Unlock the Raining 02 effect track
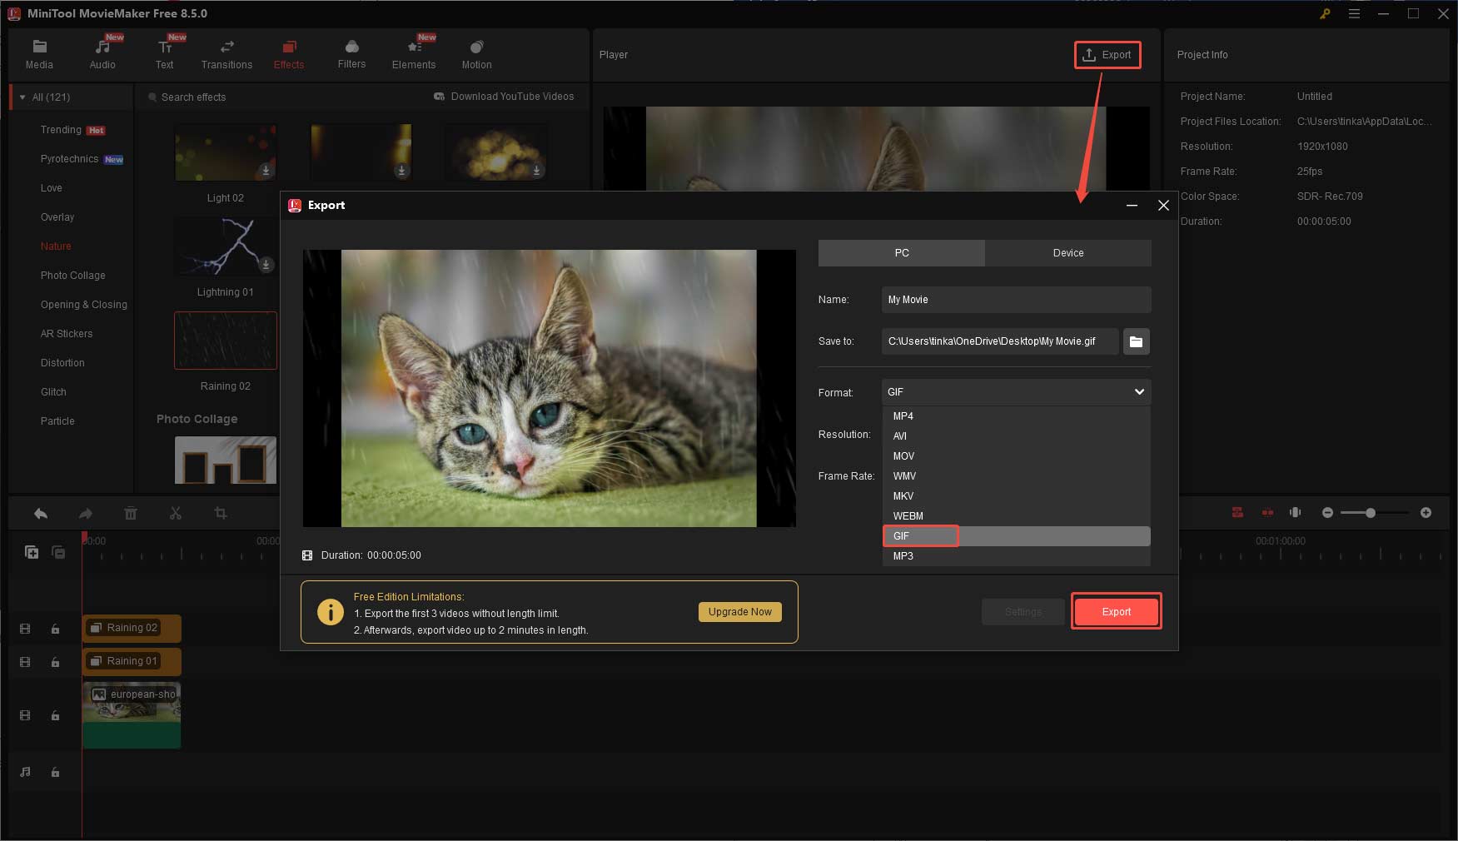This screenshot has height=841, width=1458. pyautogui.click(x=55, y=629)
